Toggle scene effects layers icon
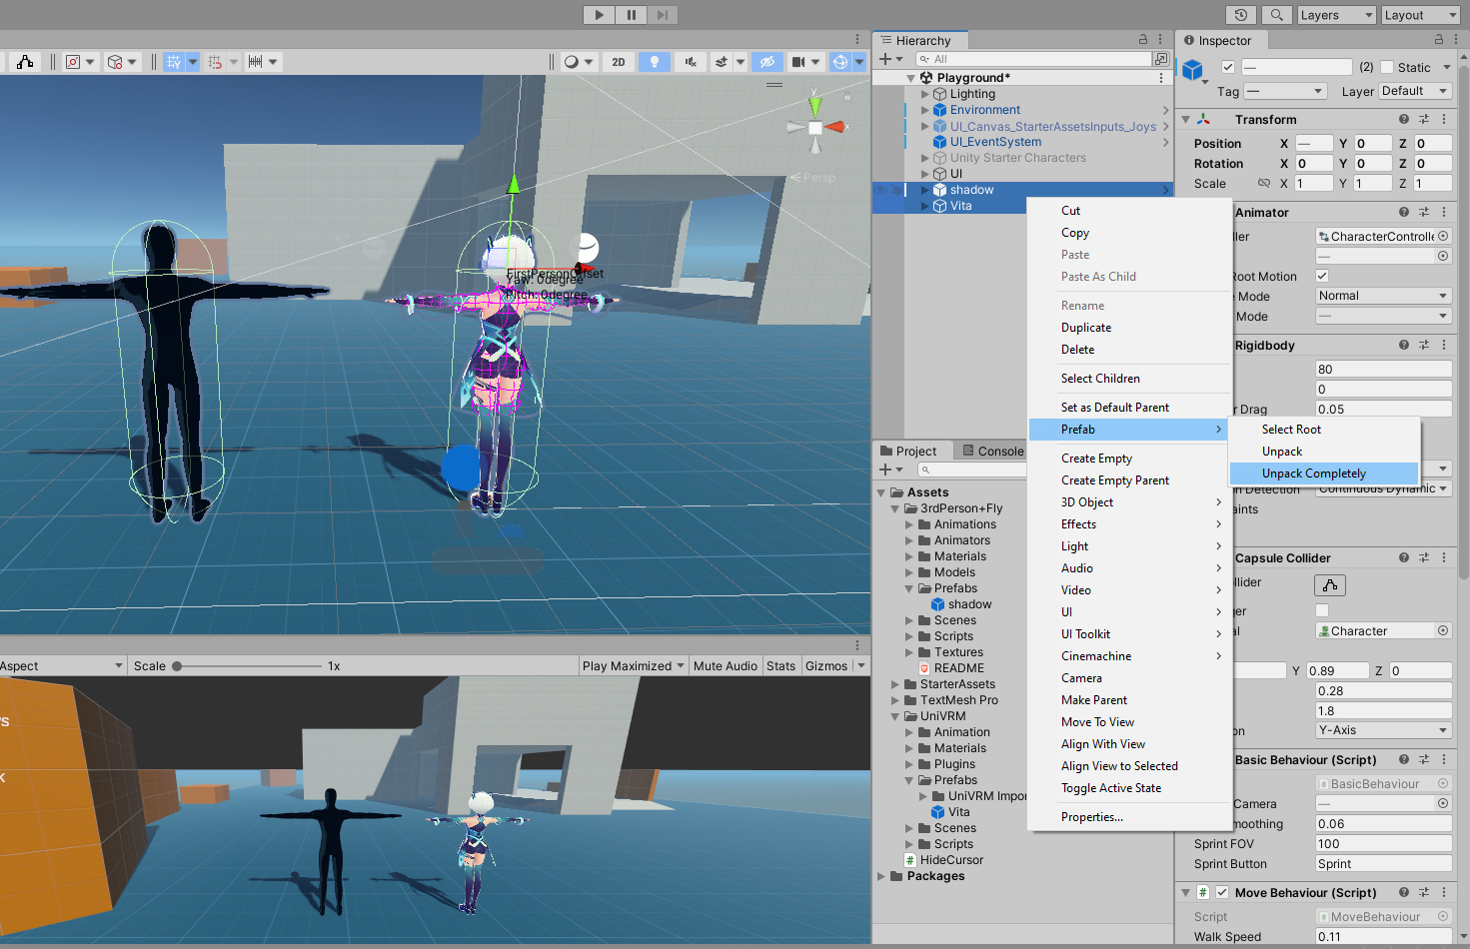 point(722,62)
